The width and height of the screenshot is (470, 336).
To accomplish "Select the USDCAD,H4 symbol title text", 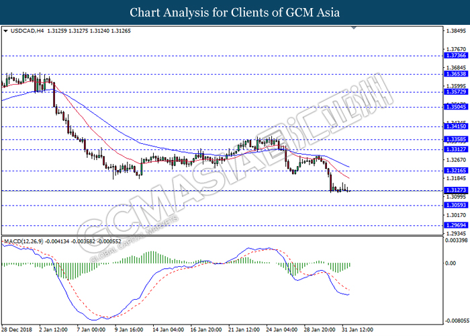I will pyautogui.click(x=28, y=31).
